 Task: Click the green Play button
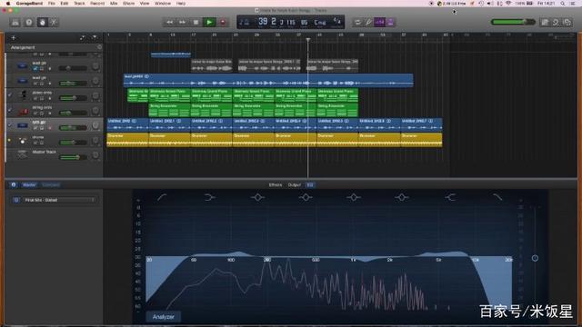pyautogui.click(x=209, y=22)
